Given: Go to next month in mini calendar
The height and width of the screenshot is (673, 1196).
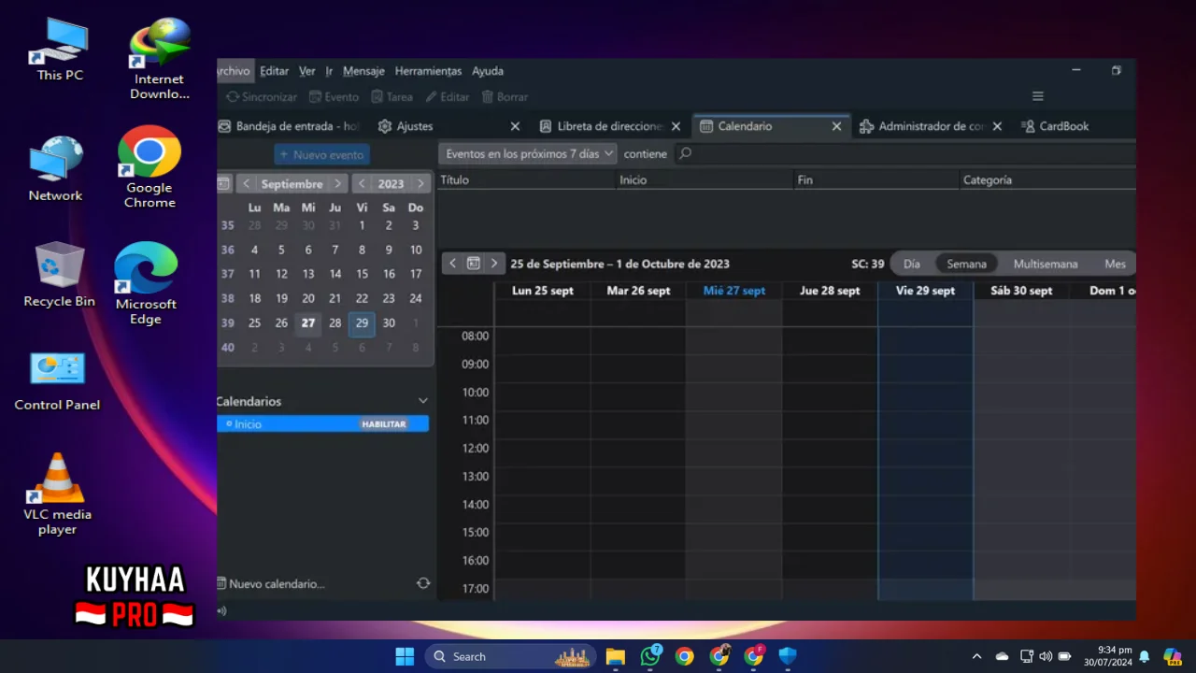Looking at the screenshot, I should click(337, 184).
